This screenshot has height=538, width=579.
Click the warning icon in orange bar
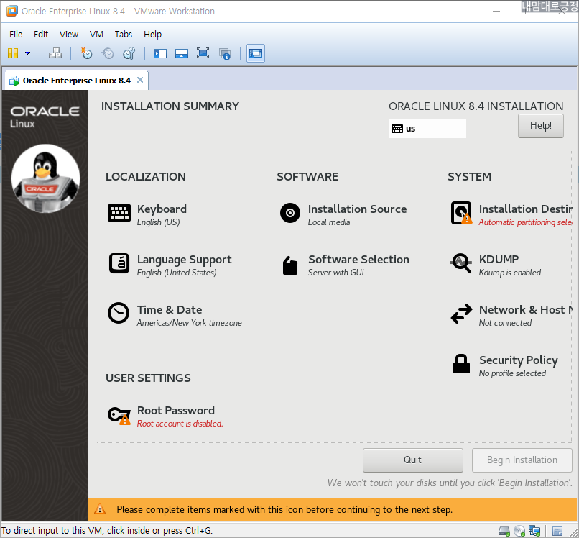(x=100, y=509)
